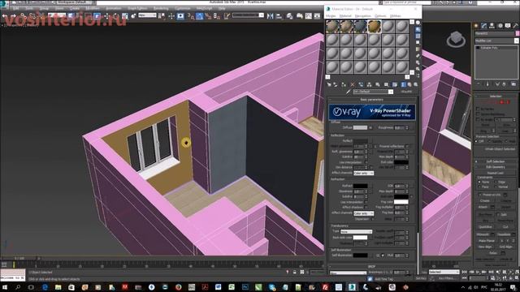Click object color swatch beside name field

(x=517, y=34)
